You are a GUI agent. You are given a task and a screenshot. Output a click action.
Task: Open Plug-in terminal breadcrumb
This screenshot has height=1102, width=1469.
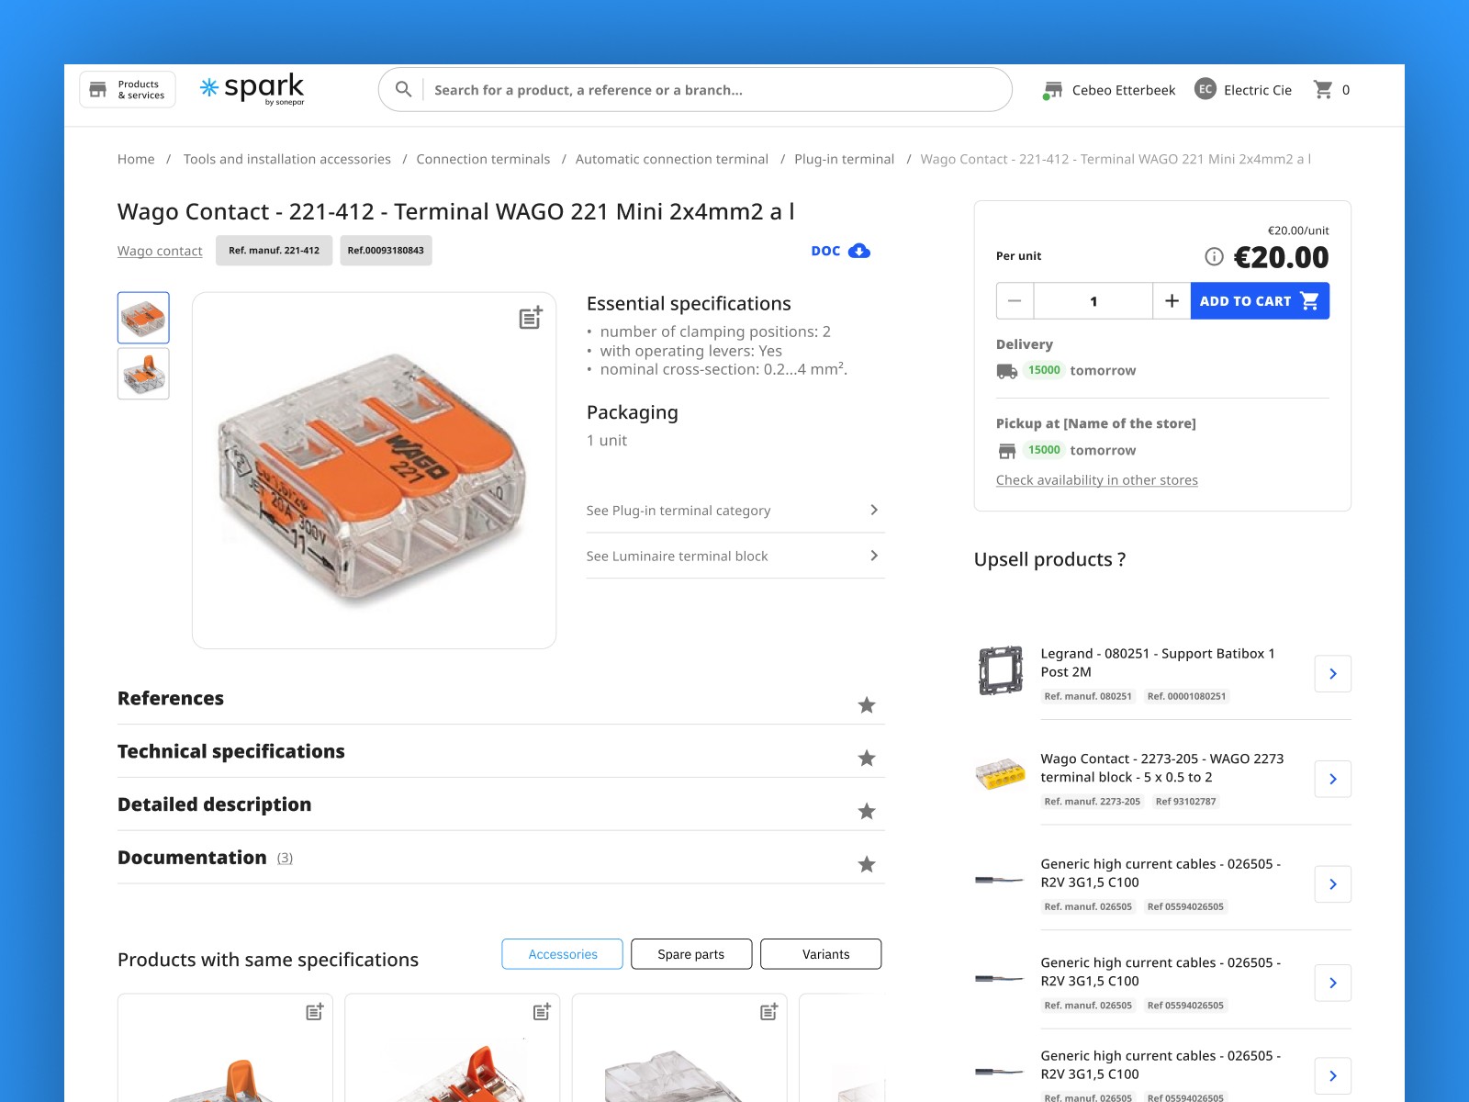(844, 159)
